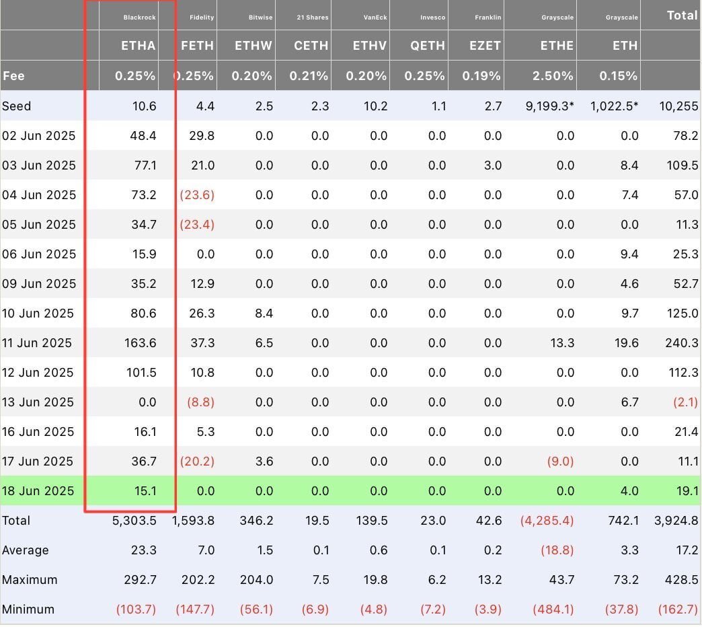Click the 19.1 total on 18 Jun

point(687,491)
